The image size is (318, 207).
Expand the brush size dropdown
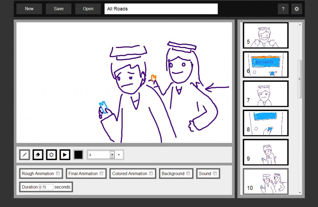112,155
